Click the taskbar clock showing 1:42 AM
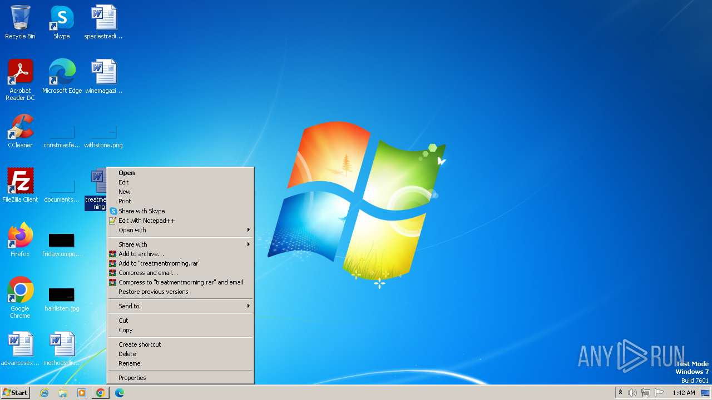 [x=684, y=393]
